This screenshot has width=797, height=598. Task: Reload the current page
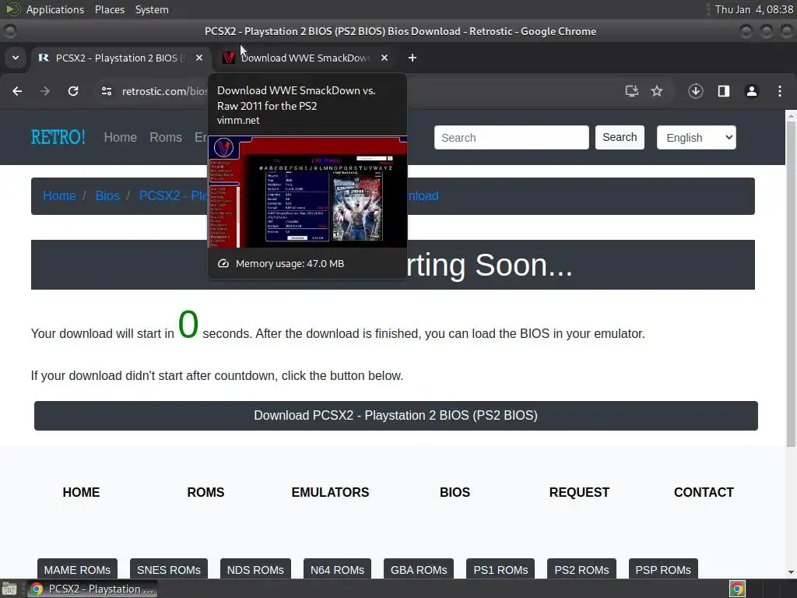tap(73, 91)
